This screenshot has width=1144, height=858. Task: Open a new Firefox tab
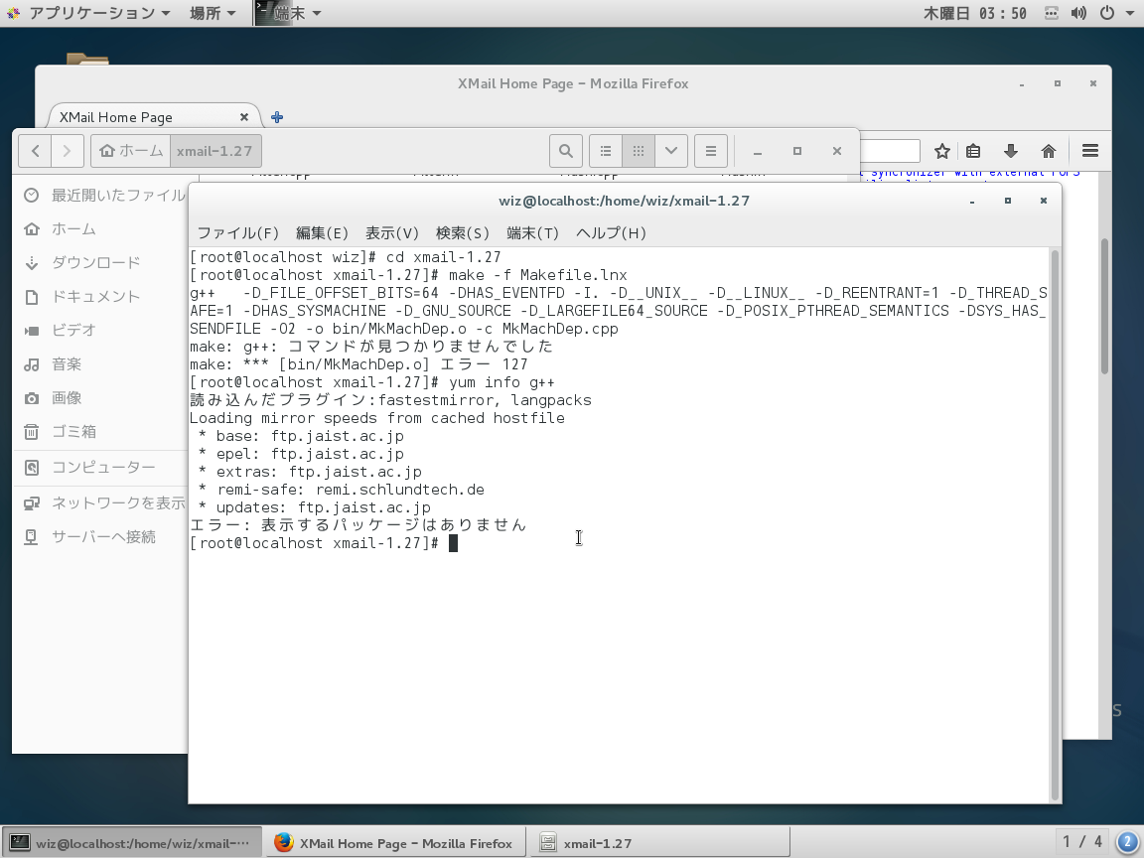pyautogui.click(x=277, y=117)
